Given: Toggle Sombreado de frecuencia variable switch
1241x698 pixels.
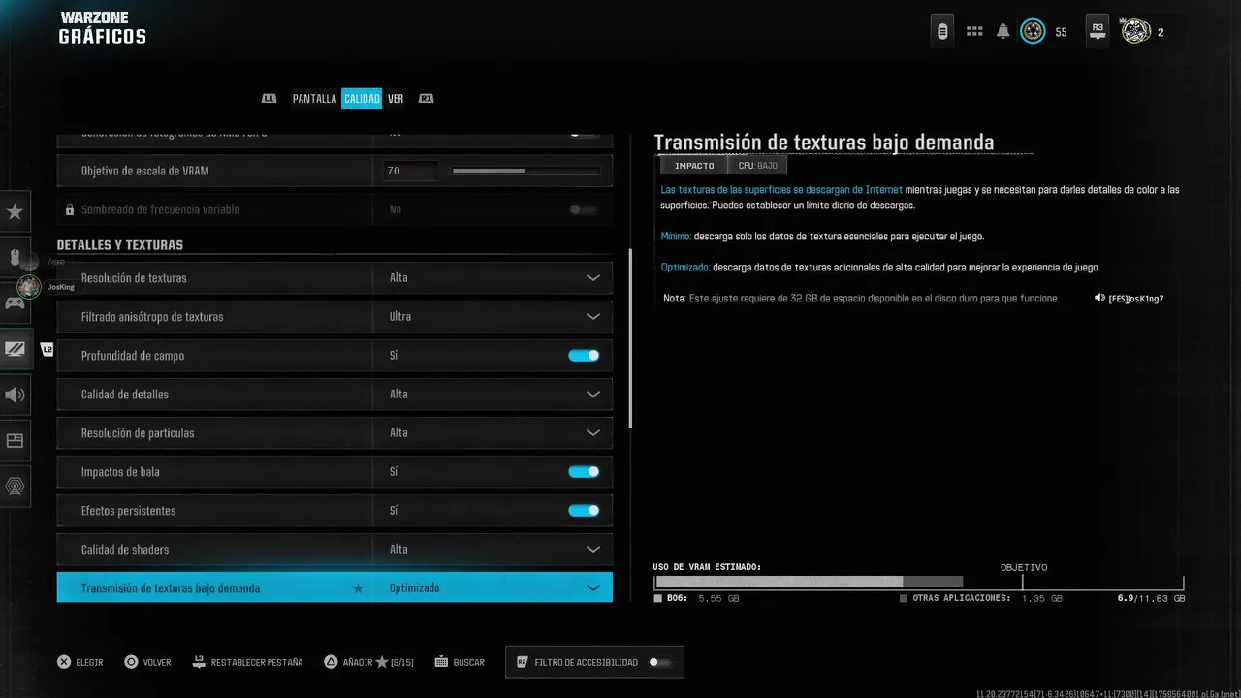Looking at the screenshot, I should click(584, 209).
